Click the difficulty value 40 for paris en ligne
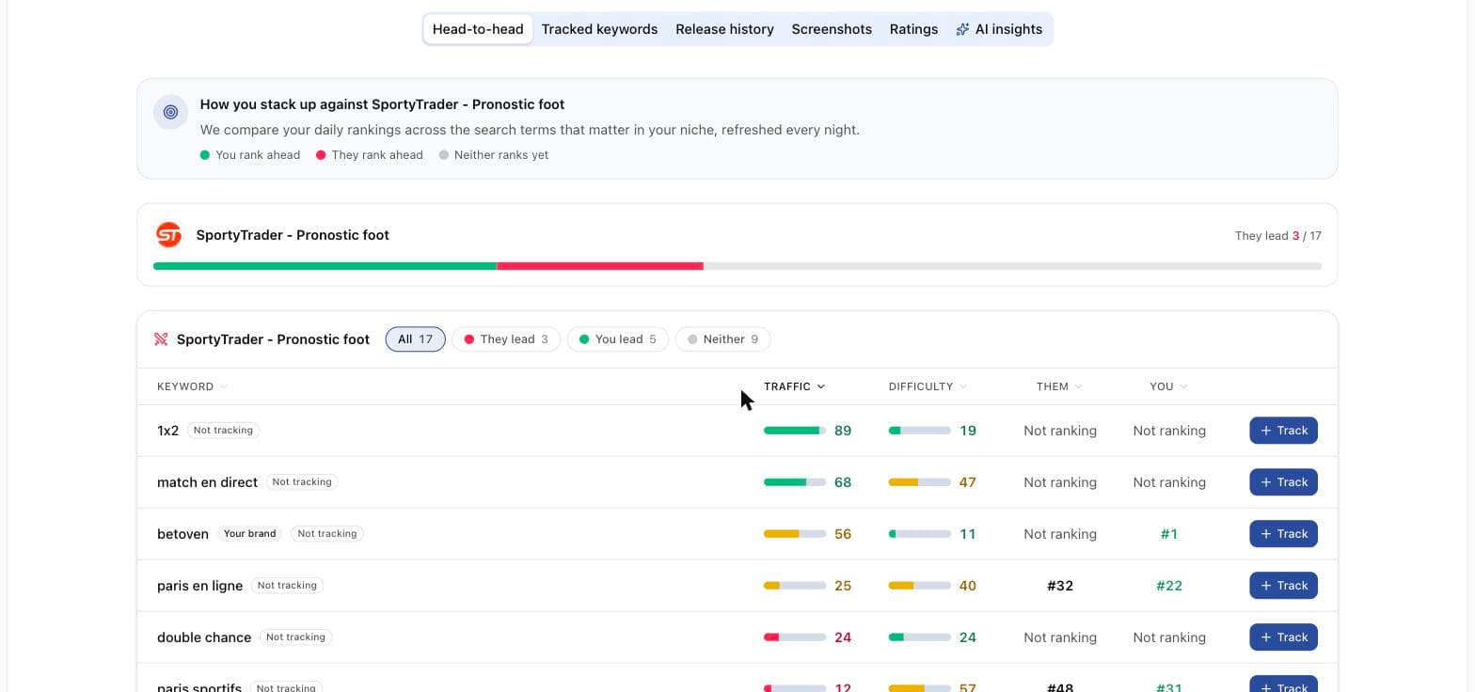Viewport: 1475px width, 692px height. (x=967, y=586)
